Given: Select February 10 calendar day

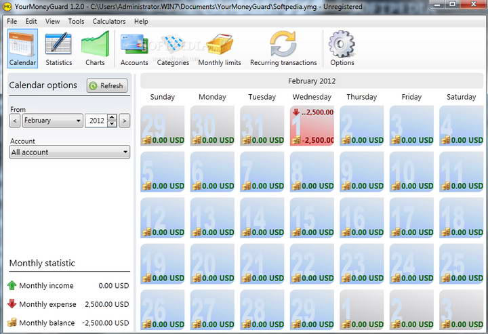Looking at the screenshot, I should point(411,171).
